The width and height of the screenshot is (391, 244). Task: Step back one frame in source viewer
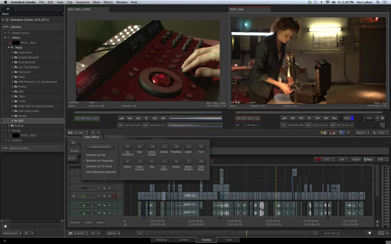[138, 118]
